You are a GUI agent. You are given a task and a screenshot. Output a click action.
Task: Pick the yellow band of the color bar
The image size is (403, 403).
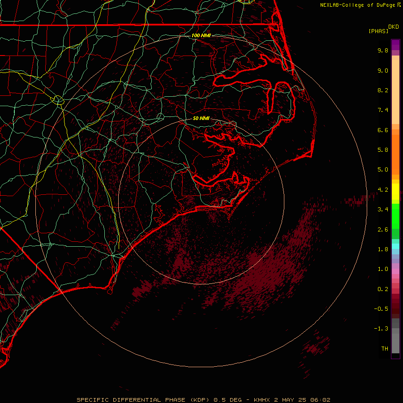[x=395, y=192]
